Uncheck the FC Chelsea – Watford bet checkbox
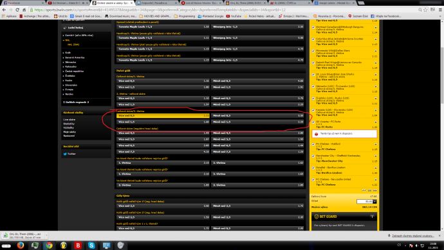The width and height of the screenshot is (444, 250). (x=313, y=144)
